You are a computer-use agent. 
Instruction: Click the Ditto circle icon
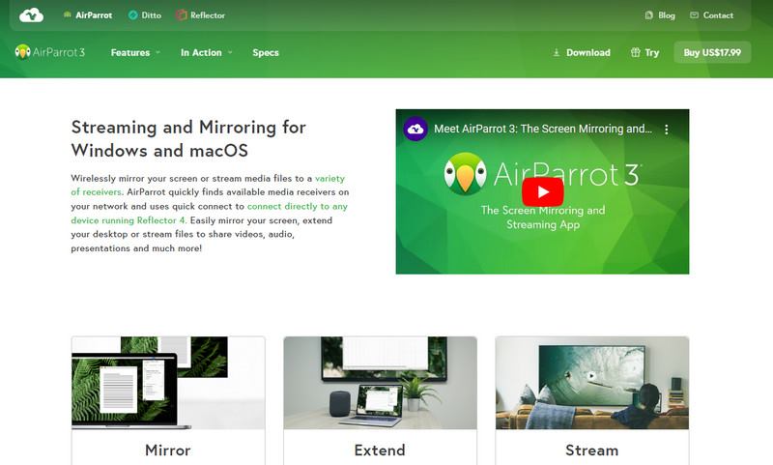132,15
